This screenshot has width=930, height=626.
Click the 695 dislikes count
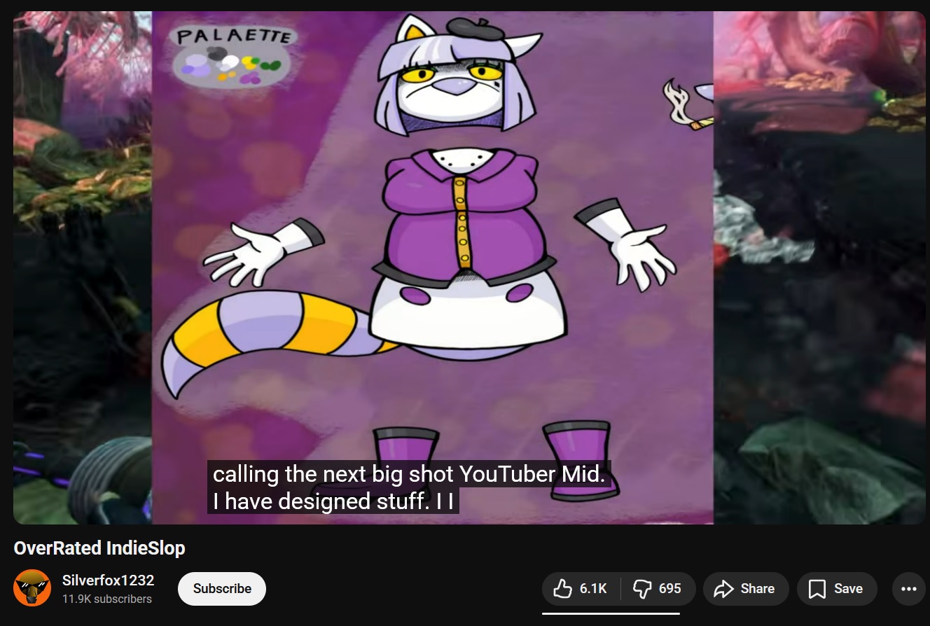pyautogui.click(x=670, y=589)
